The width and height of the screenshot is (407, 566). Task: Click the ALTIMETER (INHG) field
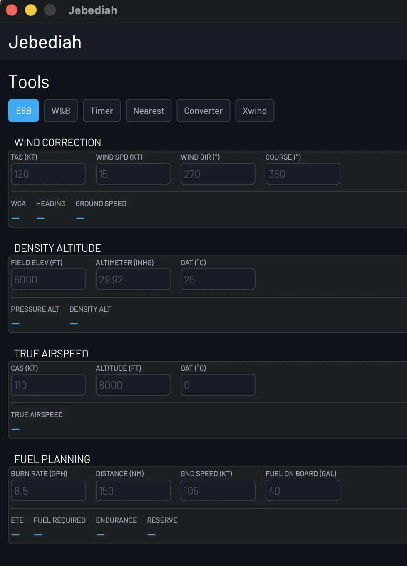pyautogui.click(x=133, y=279)
